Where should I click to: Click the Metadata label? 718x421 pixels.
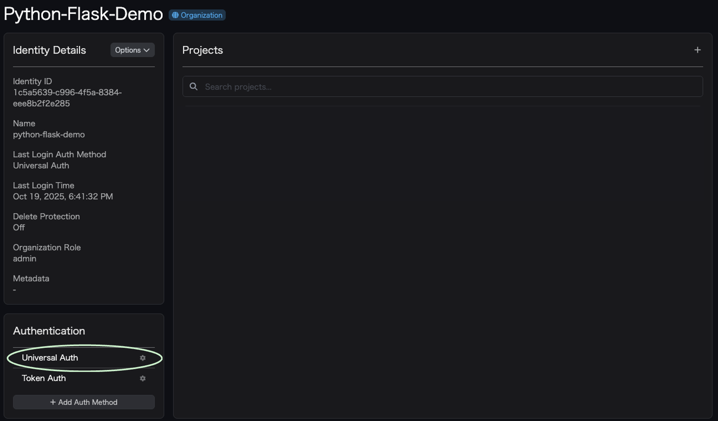31,278
